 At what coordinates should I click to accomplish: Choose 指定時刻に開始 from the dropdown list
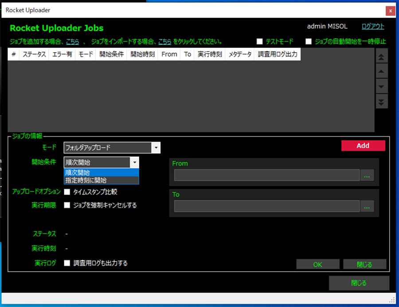point(101,180)
